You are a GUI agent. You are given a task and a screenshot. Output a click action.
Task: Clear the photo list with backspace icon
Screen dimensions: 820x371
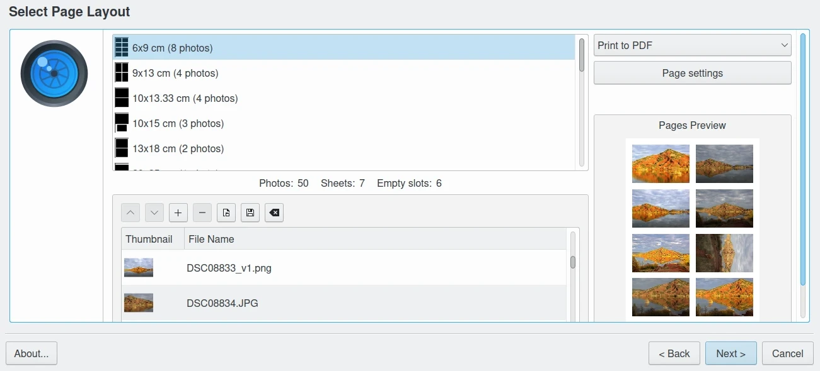click(274, 213)
